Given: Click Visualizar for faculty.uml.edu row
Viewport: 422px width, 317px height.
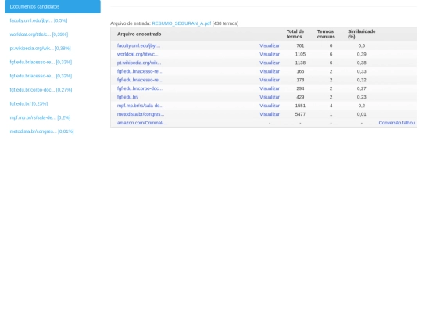Looking at the screenshot, I should 270,45.
